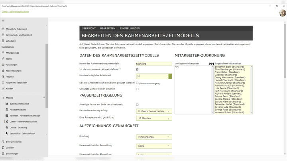Click the Benutzerwechsel icon

(3, 142)
